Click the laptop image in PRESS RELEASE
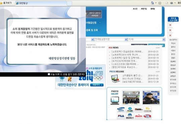The width and height of the screenshot is (181, 124). point(115,78)
